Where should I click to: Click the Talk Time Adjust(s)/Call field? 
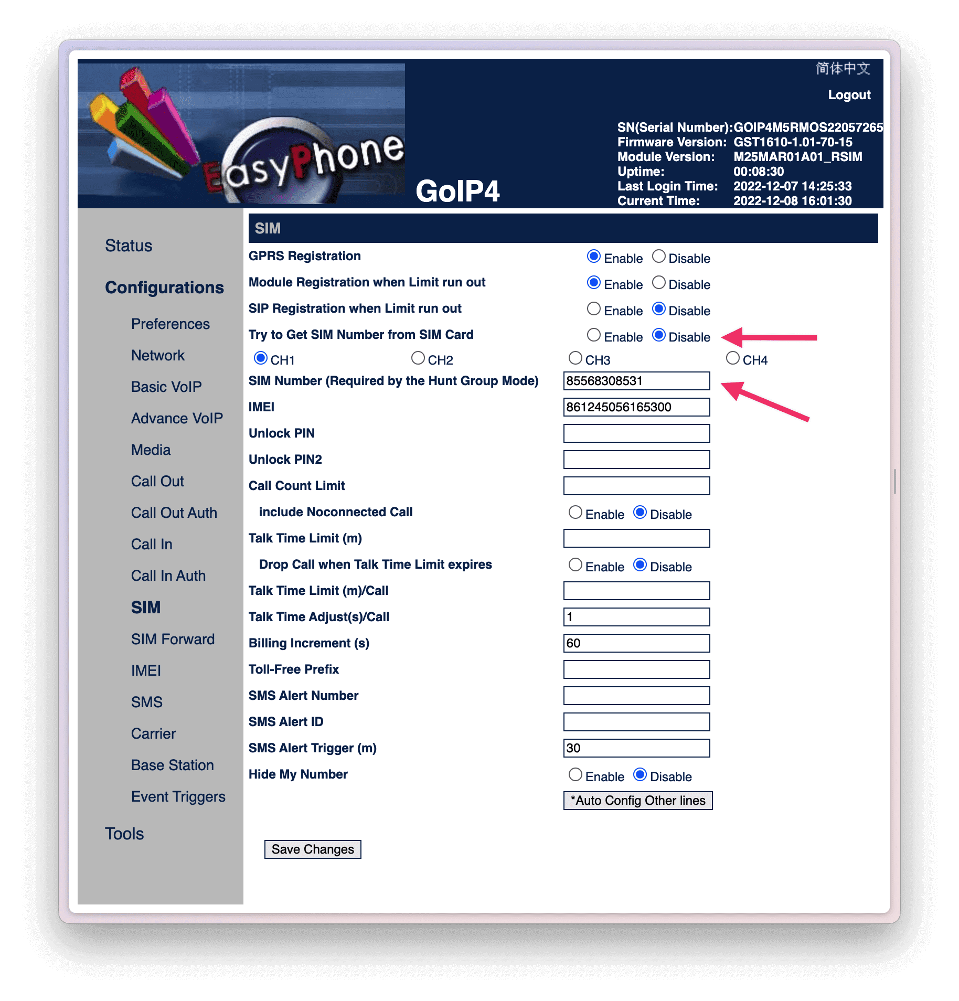coord(636,617)
